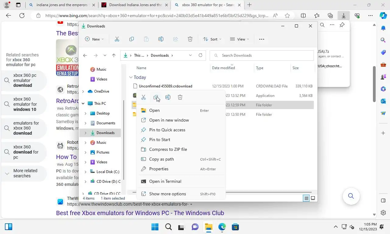Open taskbar Search magnifier
390x234 pixels.
point(168,227)
